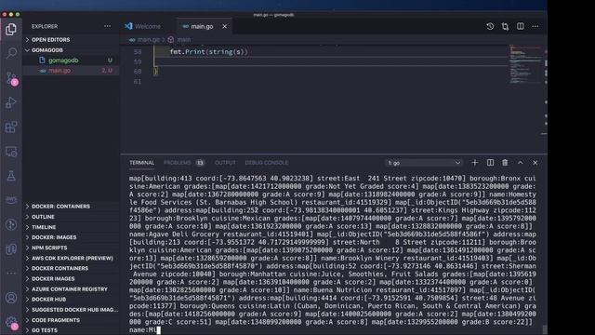Open the Explorer view in activity bar

(x=11, y=29)
